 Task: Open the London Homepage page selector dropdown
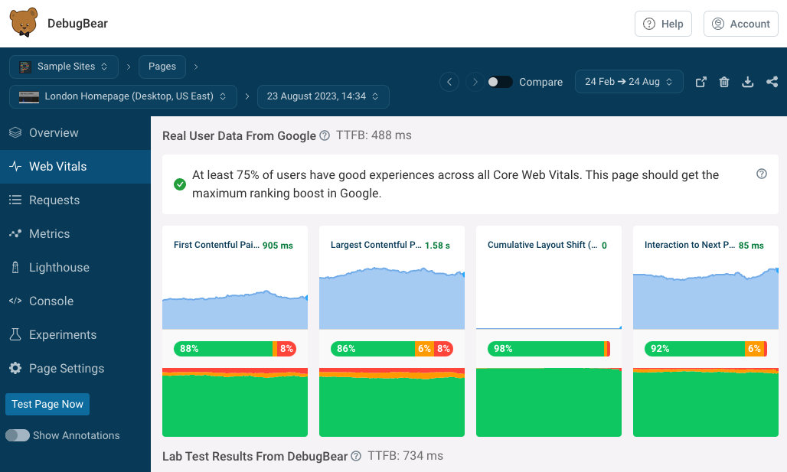(x=123, y=96)
